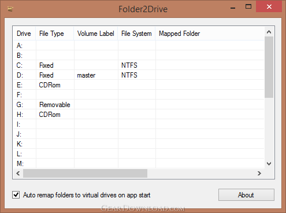Close the Folder2Drive window
Screen dimensions: 286x213
pyautogui.click(x=269, y=7)
